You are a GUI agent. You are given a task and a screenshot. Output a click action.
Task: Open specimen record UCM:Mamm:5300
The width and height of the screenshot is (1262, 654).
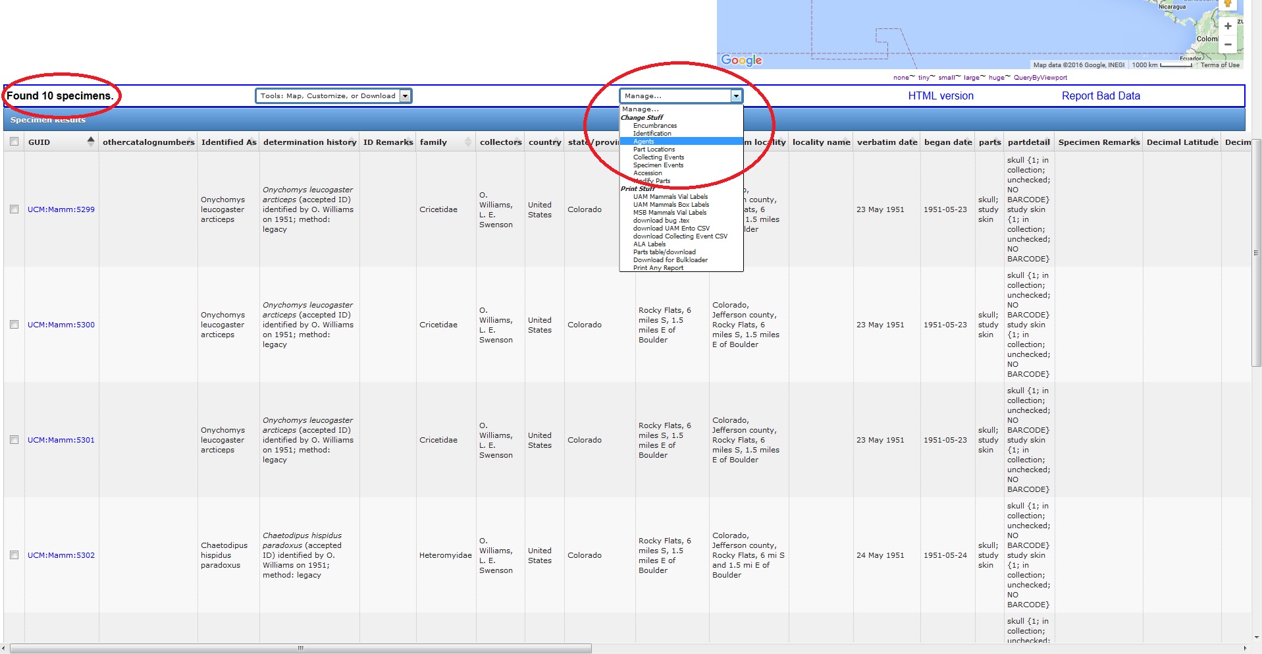pos(61,325)
